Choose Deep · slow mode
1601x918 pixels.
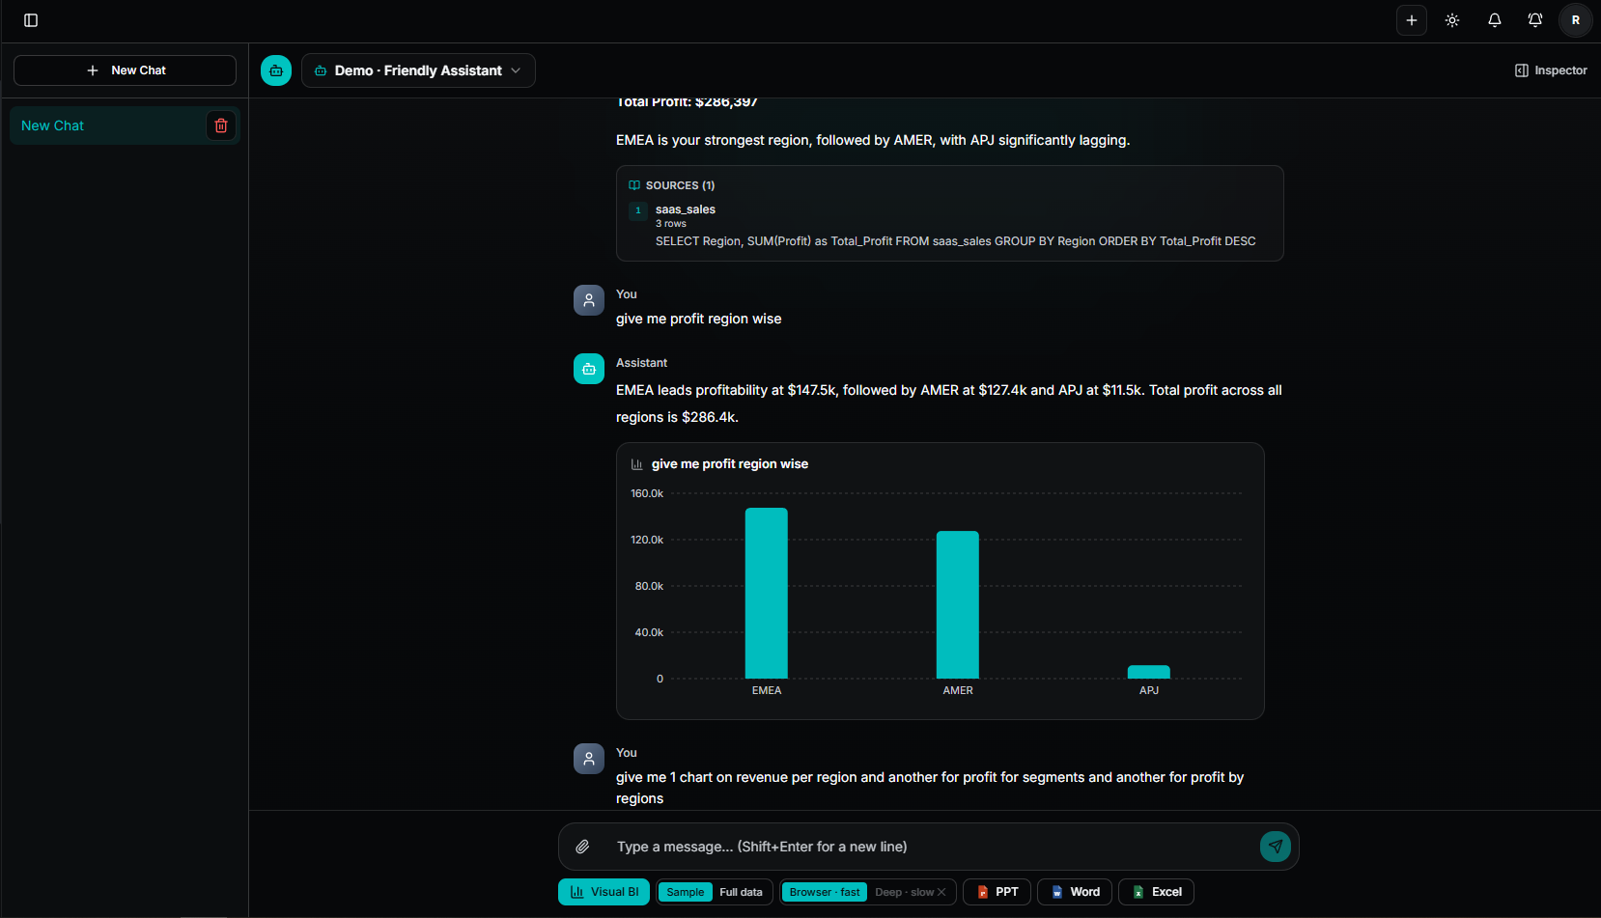pos(910,892)
